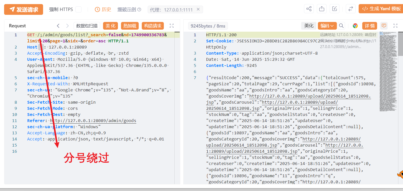Click the share icon in top toolbar
Viewport: 403px width, 191px height.
309,9
